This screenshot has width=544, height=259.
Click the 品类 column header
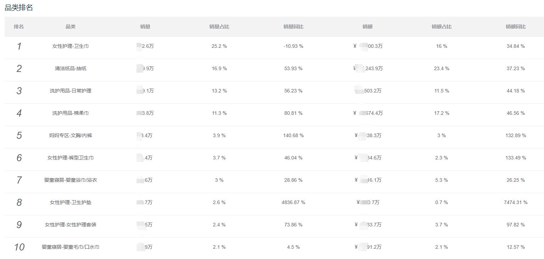point(71,27)
